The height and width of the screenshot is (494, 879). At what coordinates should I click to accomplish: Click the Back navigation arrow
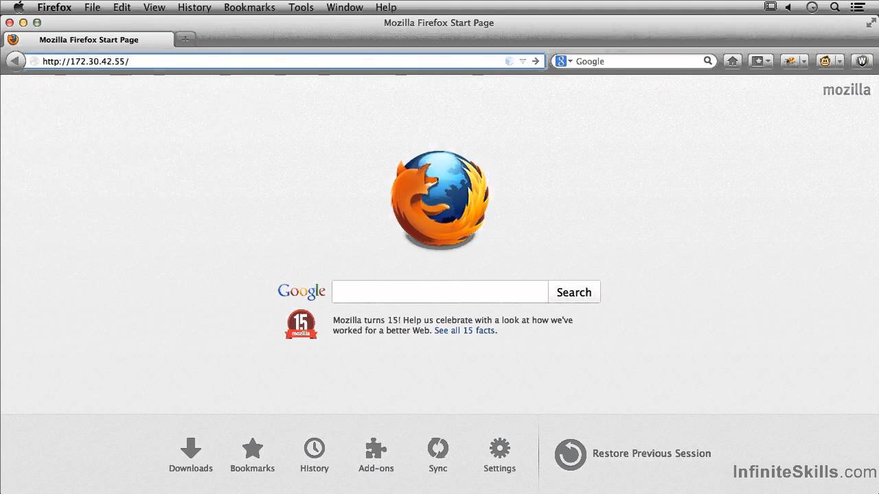point(15,61)
